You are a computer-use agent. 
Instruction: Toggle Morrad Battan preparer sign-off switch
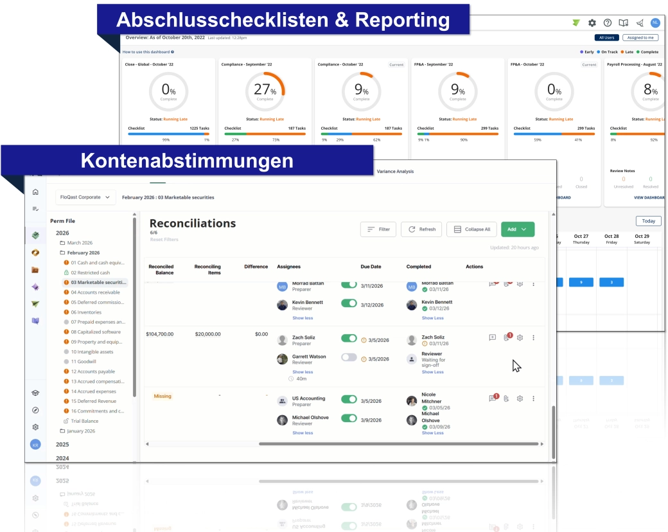pos(349,285)
